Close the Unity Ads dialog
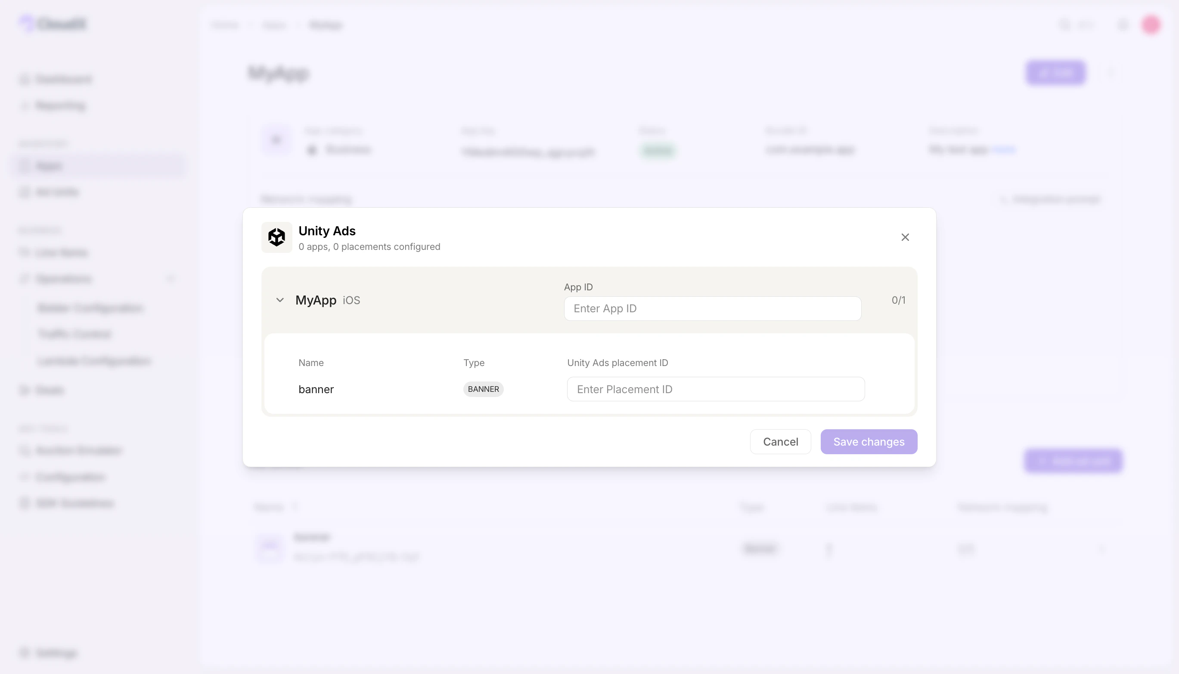Viewport: 1179px width, 674px height. [905, 237]
